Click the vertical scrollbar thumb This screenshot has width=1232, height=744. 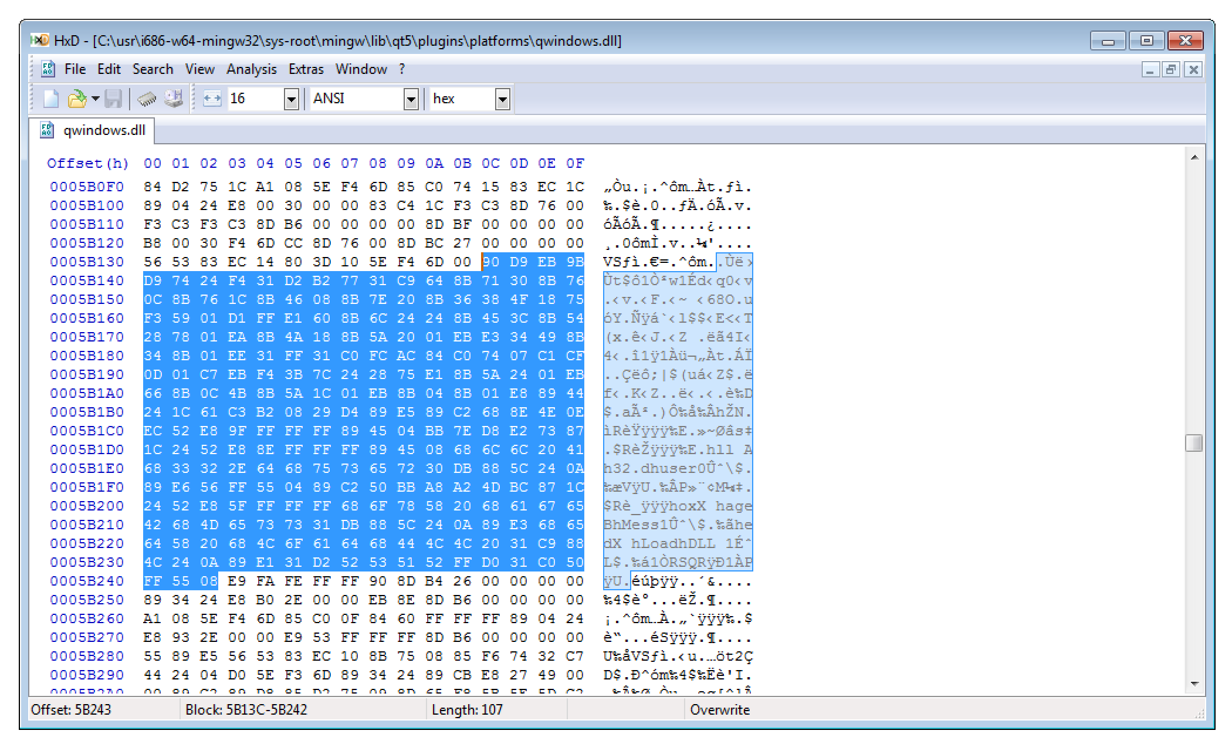(1194, 443)
